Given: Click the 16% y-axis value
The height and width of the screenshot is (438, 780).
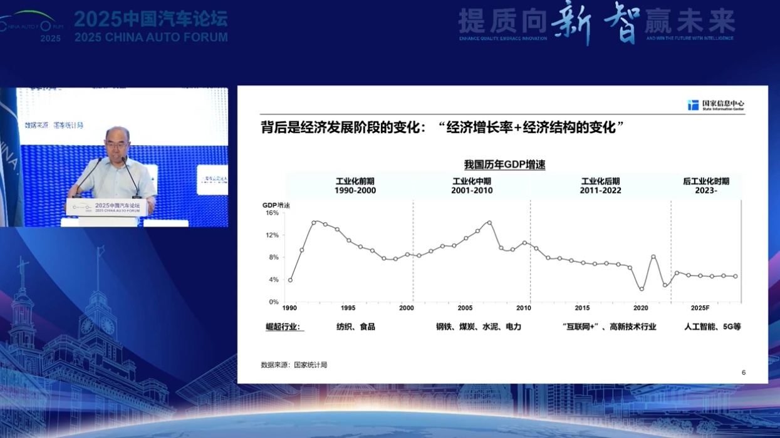Looking at the screenshot, I should click(272, 213).
